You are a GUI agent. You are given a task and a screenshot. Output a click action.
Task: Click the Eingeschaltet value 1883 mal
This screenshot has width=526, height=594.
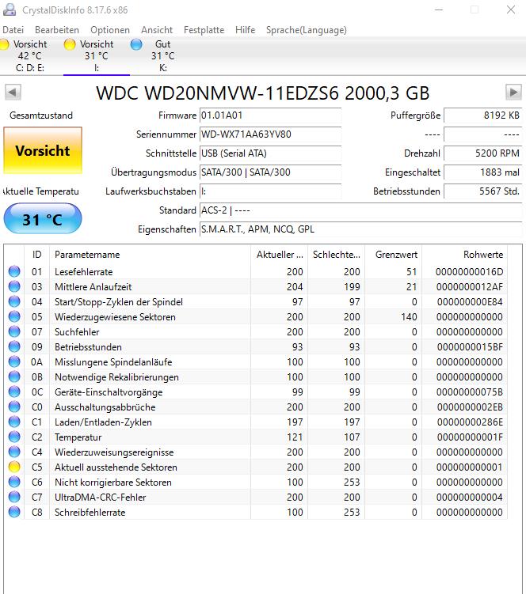coord(482,172)
